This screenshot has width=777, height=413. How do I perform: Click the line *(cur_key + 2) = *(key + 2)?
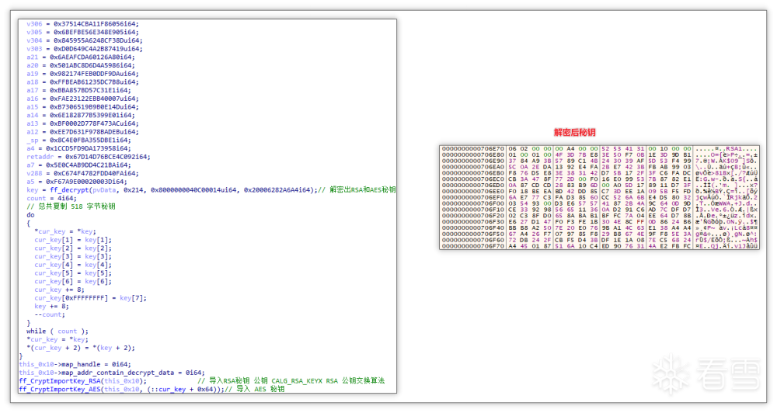[x=80, y=348]
